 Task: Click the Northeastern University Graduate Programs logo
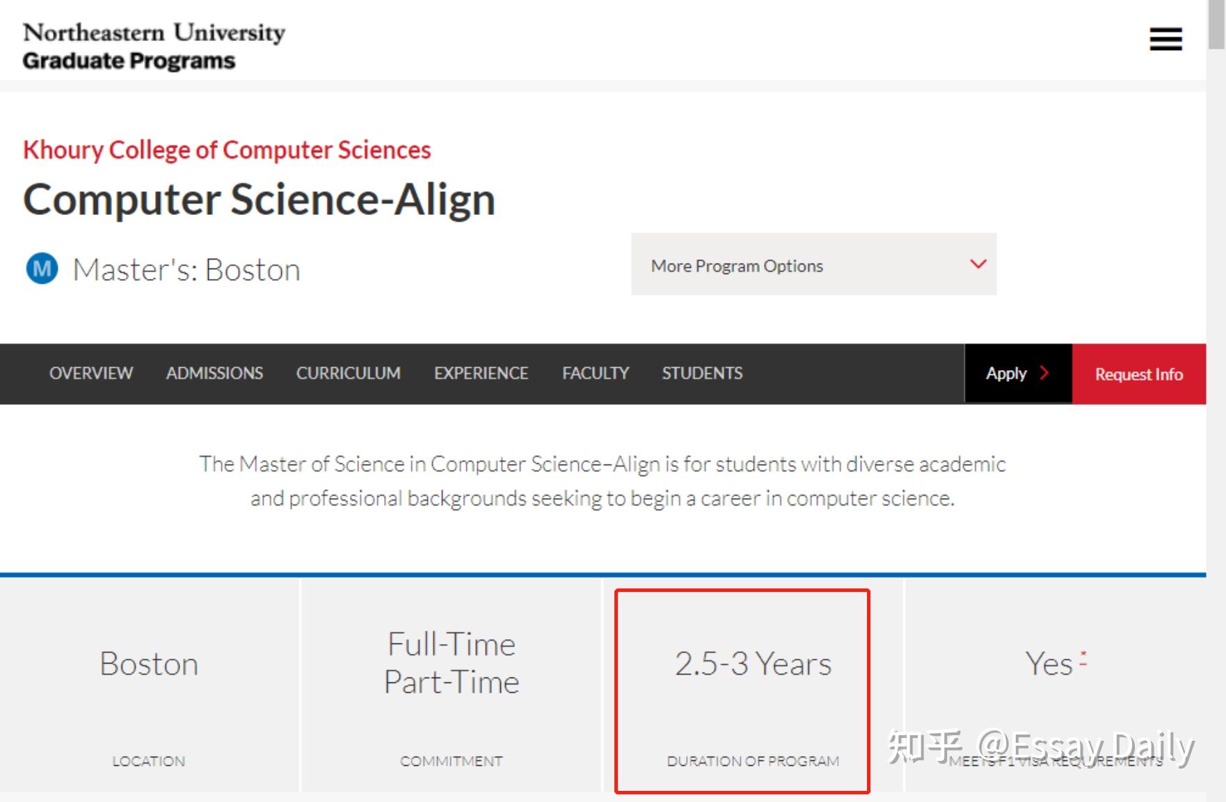point(154,46)
